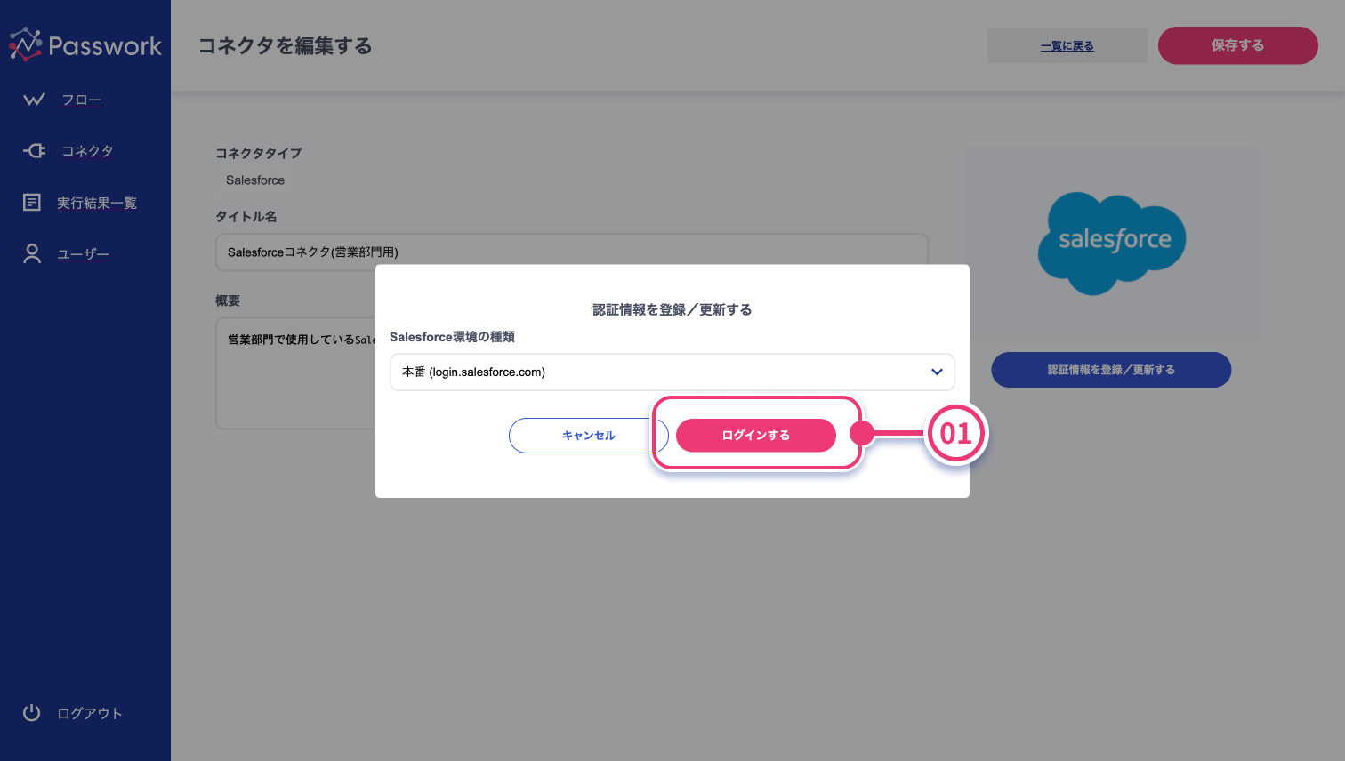The height and width of the screenshot is (761, 1345).
Task: Click the 01 step marker badge
Action: tap(955, 434)
